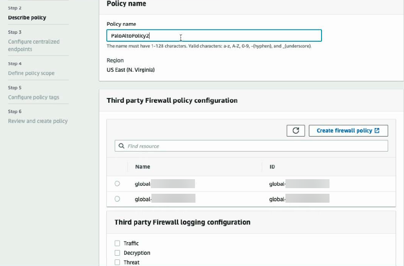Screen dimensions: 404x266
Task: Click the ID column header
Action: (x=272, y=167)
